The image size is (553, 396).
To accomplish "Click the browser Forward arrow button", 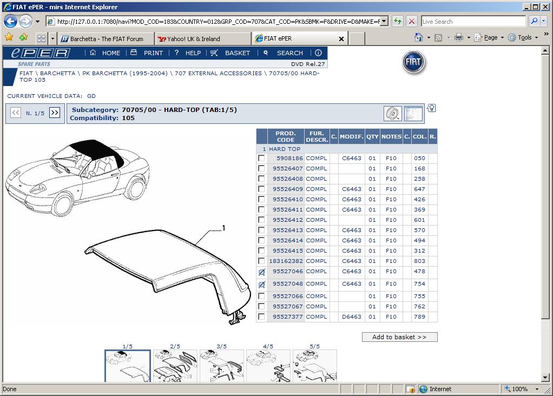I will pyautogui.click(x=25, y=22).
